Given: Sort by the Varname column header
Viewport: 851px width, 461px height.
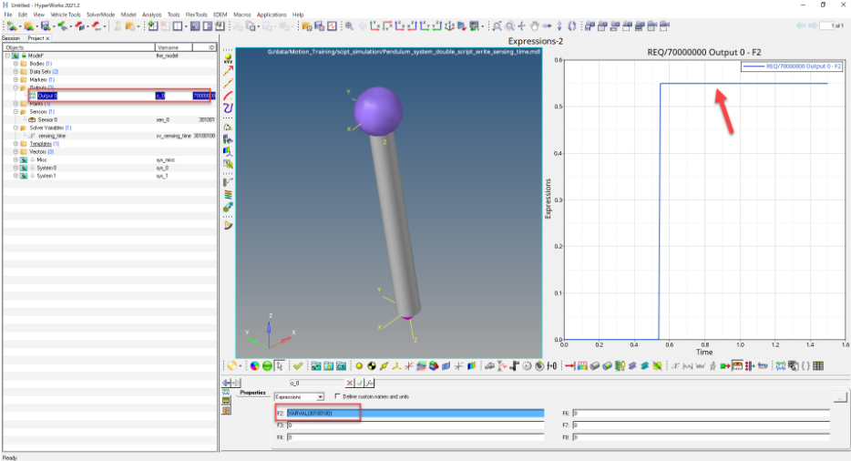Looking at the screenshot, I should [x=174, y=47].
